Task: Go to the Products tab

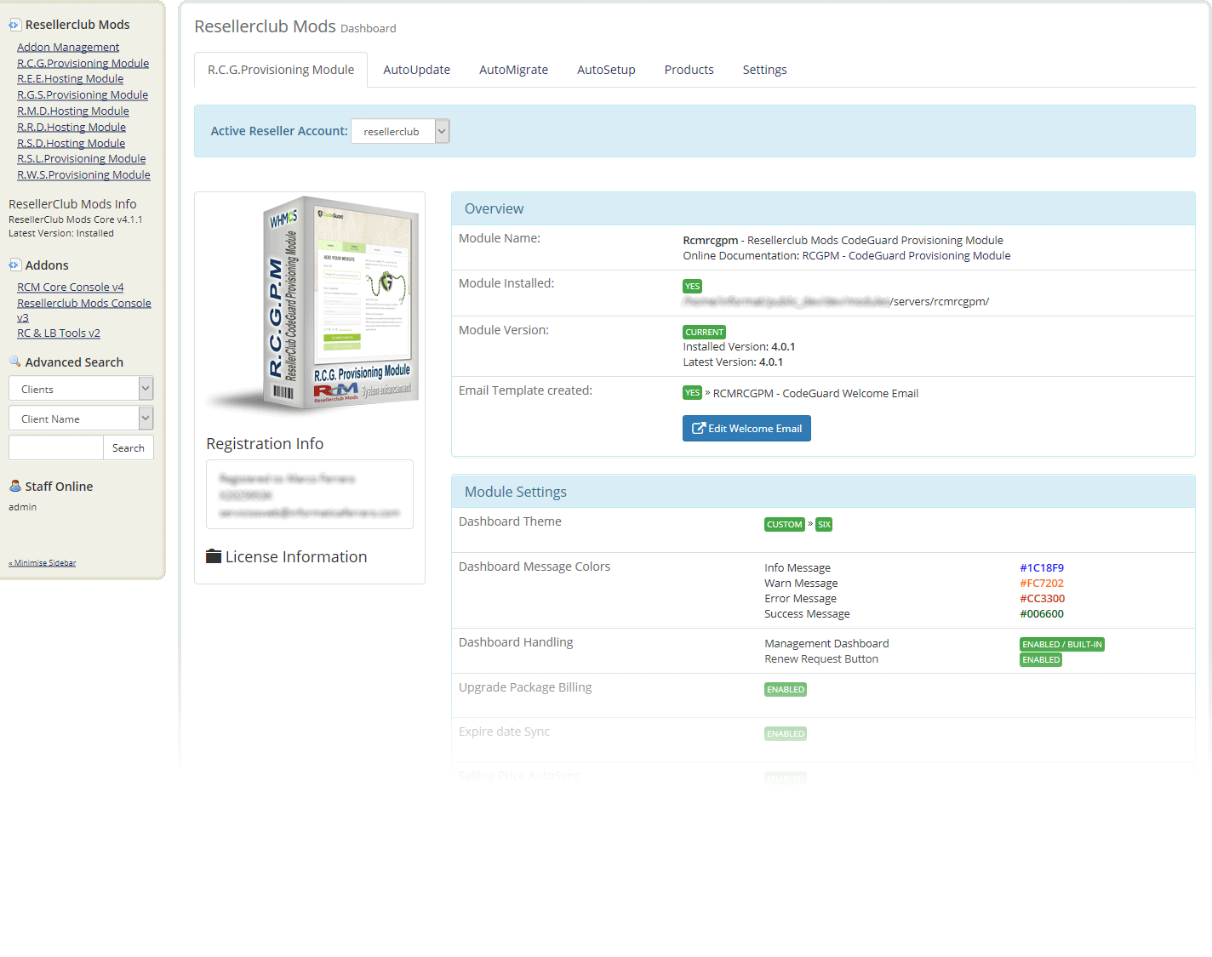Action: pyautogui.click(x=689, y=70)
